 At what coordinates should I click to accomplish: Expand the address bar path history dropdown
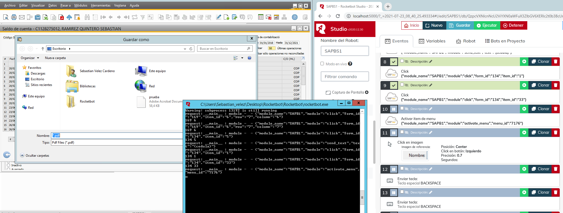tap(185, 49)
